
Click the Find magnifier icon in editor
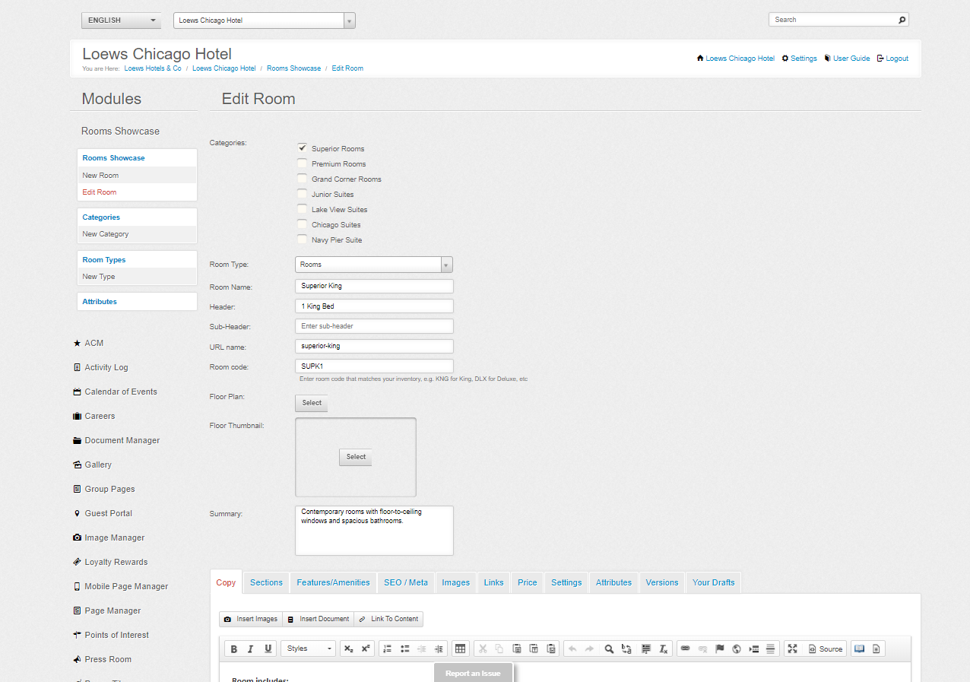point(609,649)
